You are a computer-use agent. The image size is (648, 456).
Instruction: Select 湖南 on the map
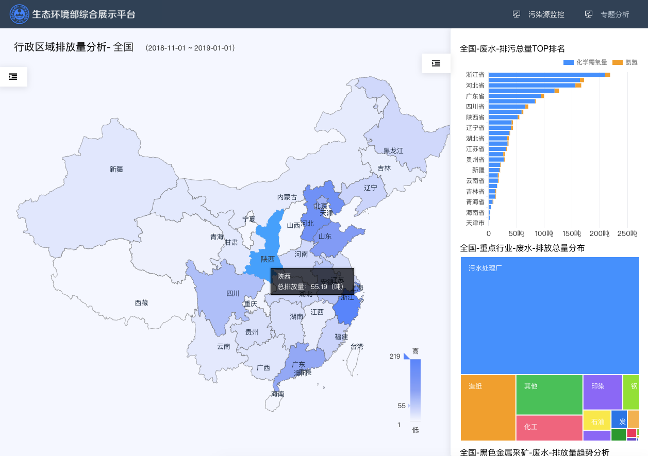pos(296,317)
